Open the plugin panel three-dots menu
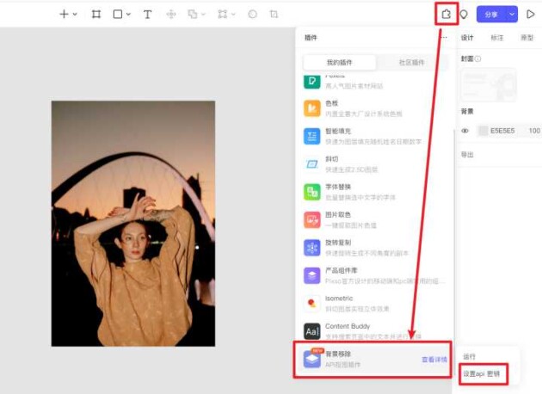 [x=445, y=37]
